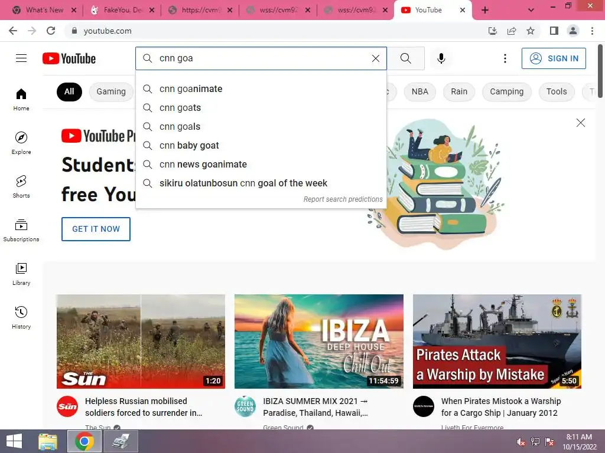The image size is (605, 453).
Task: Open Shorts in the sidebar
Action: (21, 187)
